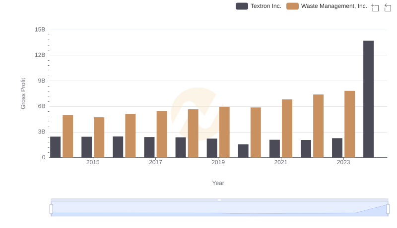
Task: Click the zoom area select icon
Action: [x=375, y=7]
